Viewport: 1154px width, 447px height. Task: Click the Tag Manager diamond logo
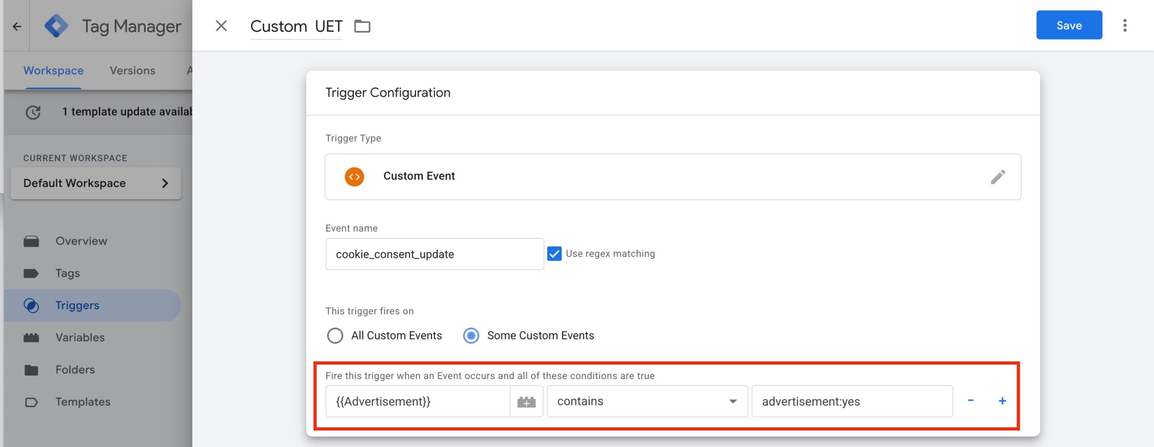coord(56,26)
